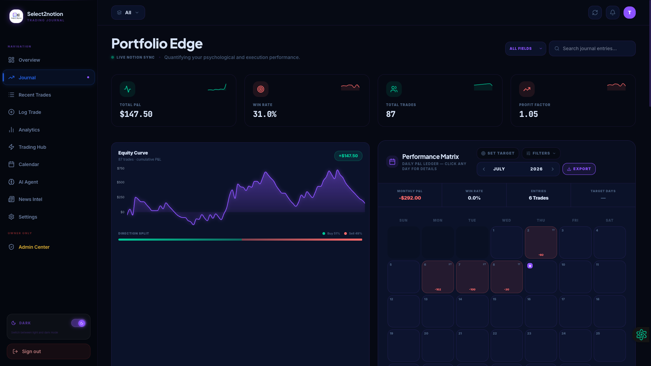Click the Profit Factor 1.05 value
This screenshot has height=366, width=651.
529,114
